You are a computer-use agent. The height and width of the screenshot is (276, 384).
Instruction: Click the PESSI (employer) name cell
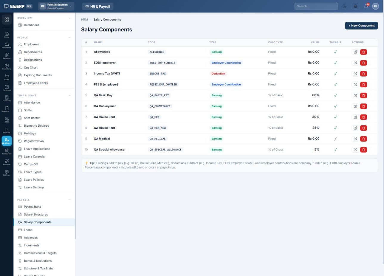point(106,84)
